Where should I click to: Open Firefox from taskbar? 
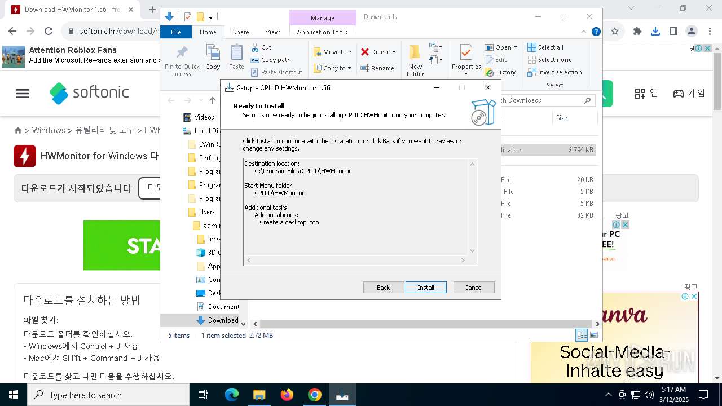pos(287,395)
